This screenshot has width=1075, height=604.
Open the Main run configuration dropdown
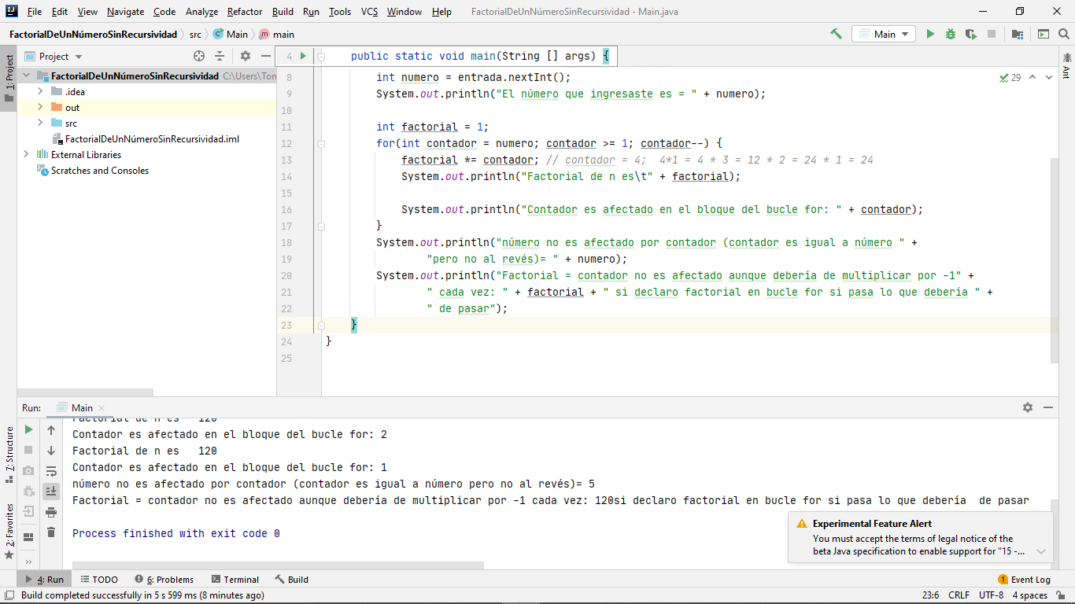coord(884,34)
